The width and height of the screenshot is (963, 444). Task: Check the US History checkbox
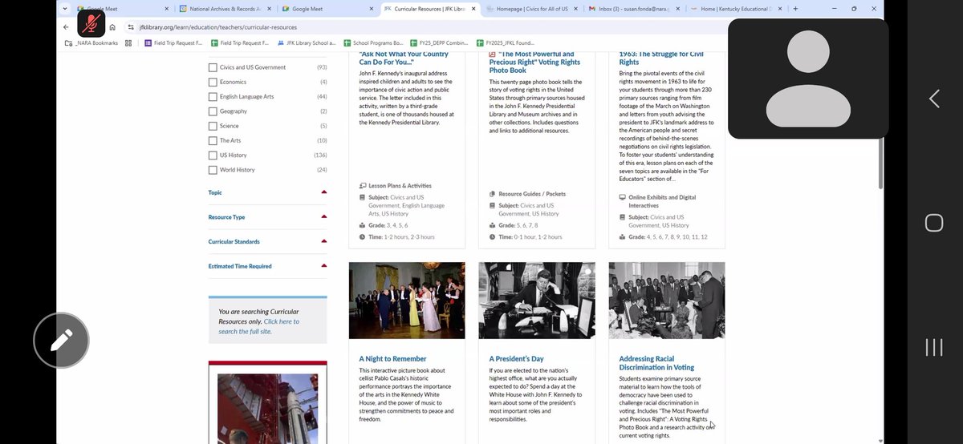click(x=213, y=155)
